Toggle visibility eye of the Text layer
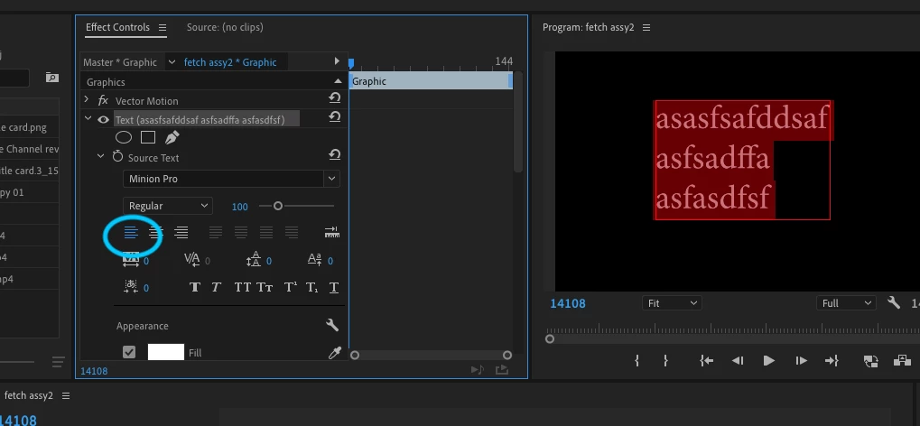This screenshot has width=920, height=426. [103, 120]
